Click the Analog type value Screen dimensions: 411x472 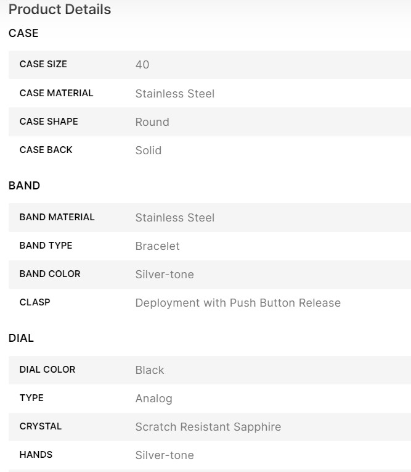(x=154, y=399)
